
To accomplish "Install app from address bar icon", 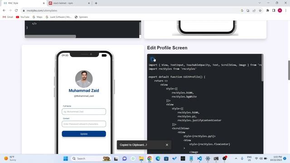I will (x=248, y=10).
